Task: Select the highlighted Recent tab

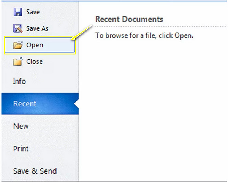Action: pyautogui.click(x=40, y=104)
